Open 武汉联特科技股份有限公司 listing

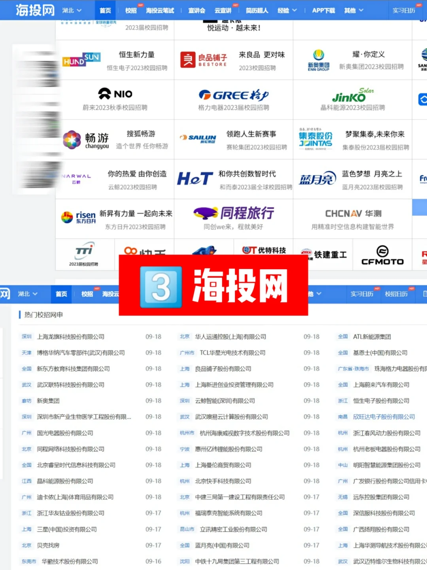(x=71, y=385)
